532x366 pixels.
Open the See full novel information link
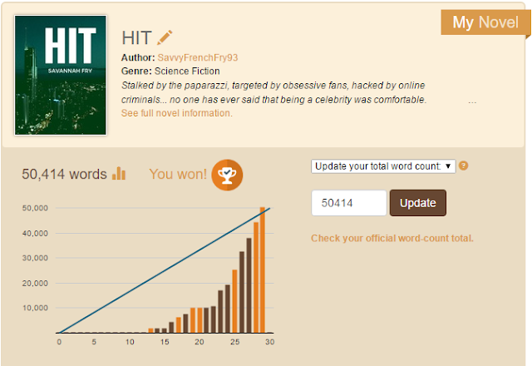(x=177, y=113)
